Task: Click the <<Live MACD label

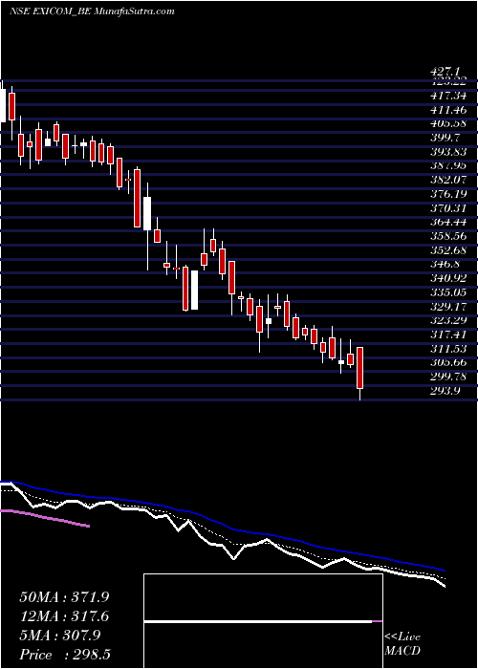Action: pos(402,644)
